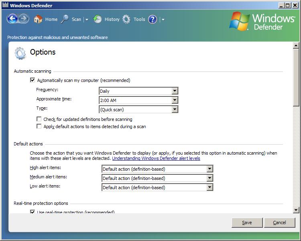This screenshot has width=301, height=241.
Task: Enable Check for updated definitions before scanning
Action: coord(39,119)
